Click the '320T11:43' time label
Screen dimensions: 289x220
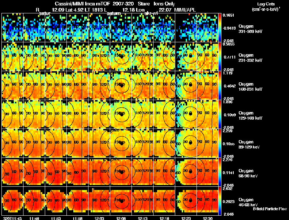12,218
